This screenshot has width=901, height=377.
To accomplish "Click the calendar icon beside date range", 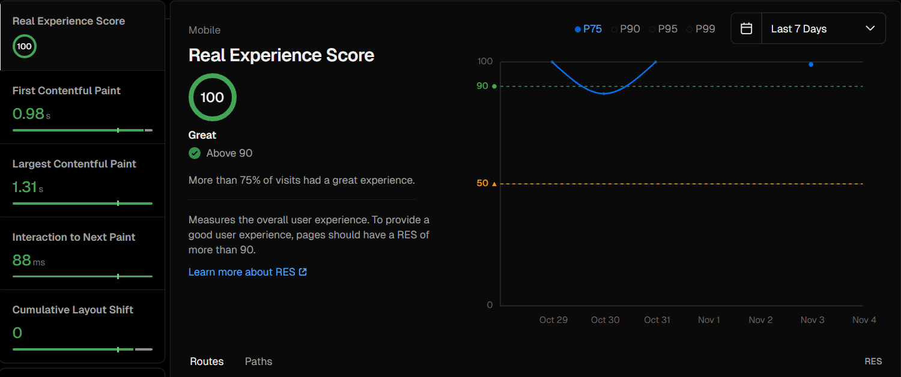I will [746, 29].
